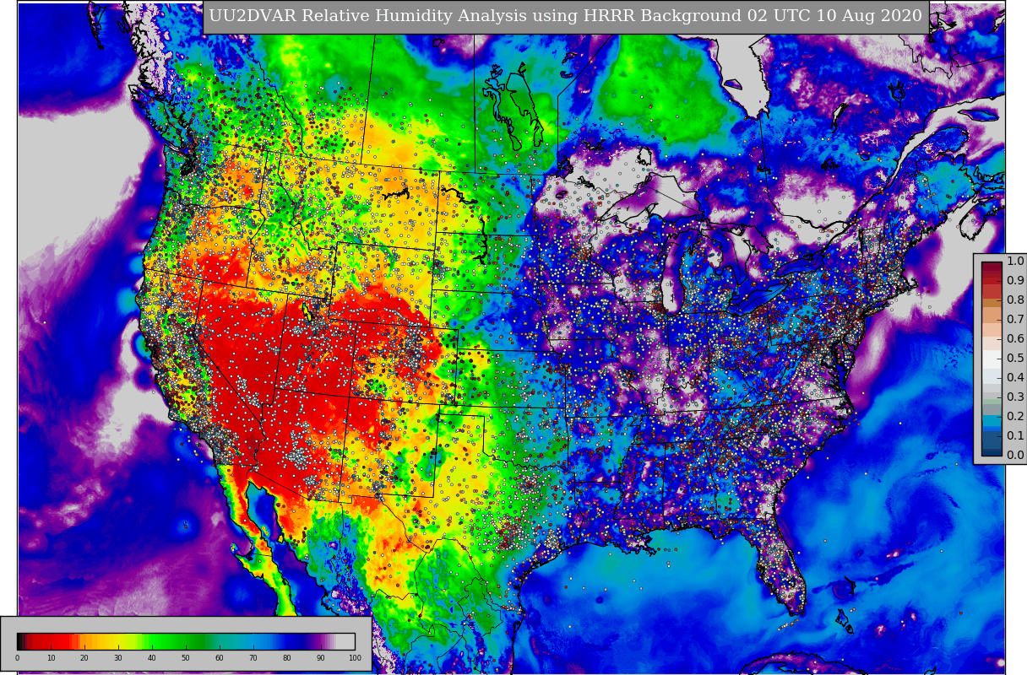Click the 0 tick on the humidity colorbar
This screenshot has width=1027, height=675.
tap(17, 658)
